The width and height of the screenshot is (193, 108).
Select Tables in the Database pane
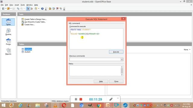coord(8,22)
